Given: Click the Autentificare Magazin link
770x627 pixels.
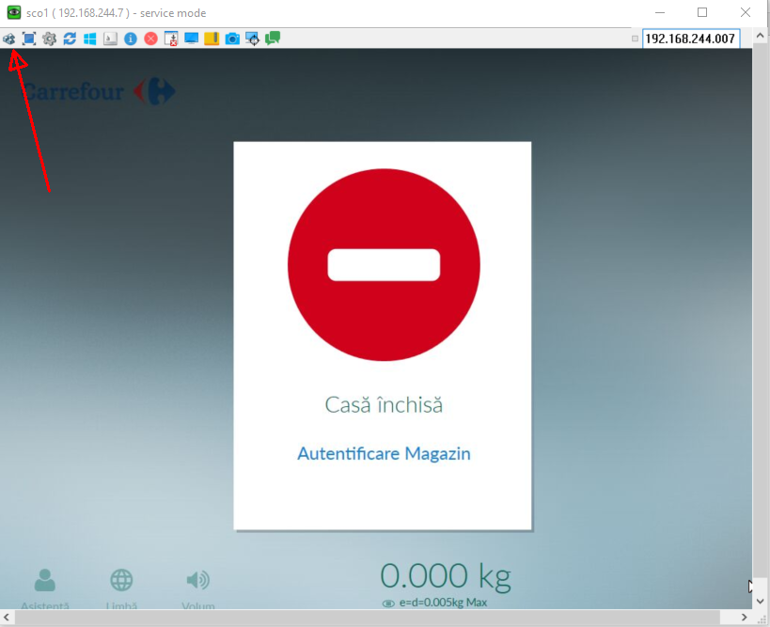Looking at the screenshot, I should (x=384, y=453).
